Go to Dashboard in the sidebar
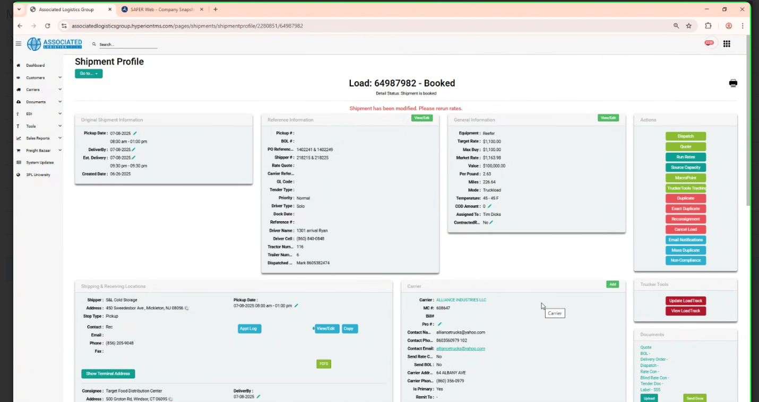759x402 pixels. [35, 65]
